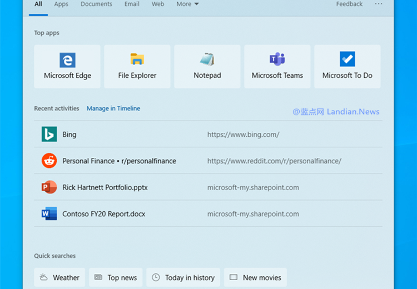
Task: Open the Notepad app icon
Action: [207, 59]
